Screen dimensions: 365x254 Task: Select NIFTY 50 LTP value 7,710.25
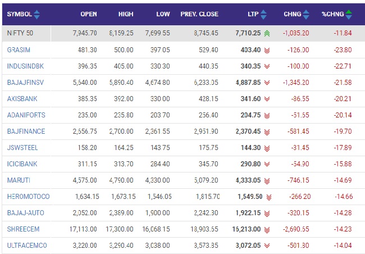pyautogui.click(x=248, y=33)
